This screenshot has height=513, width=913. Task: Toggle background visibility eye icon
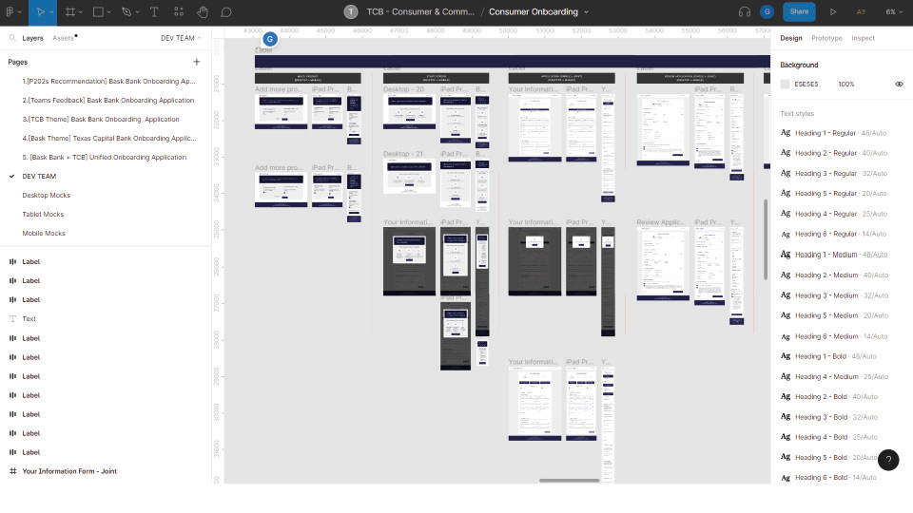[x=899, y=84]
